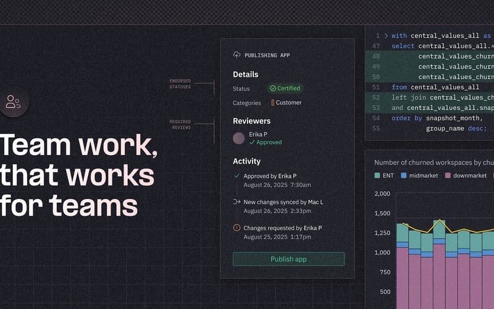The width and height of the screenshot is (494, 309).
Task: Click the Customer category tag
Action: (x=287, y=103)
